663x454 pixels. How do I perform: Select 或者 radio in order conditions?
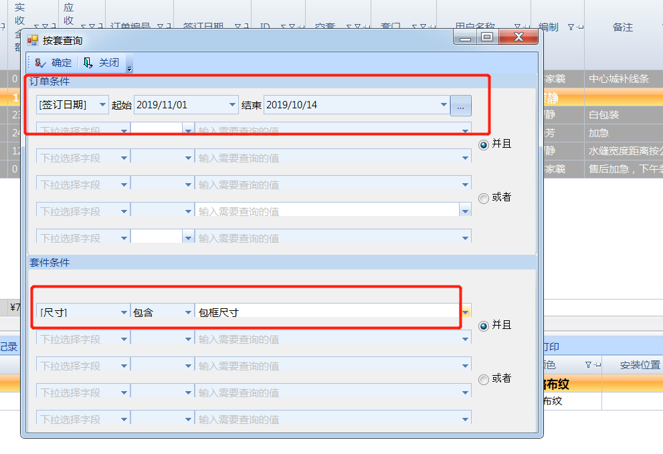click(x=484, y=198)
